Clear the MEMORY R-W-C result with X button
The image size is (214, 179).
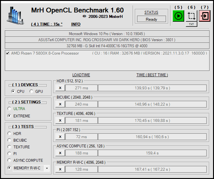coord(60,169)
